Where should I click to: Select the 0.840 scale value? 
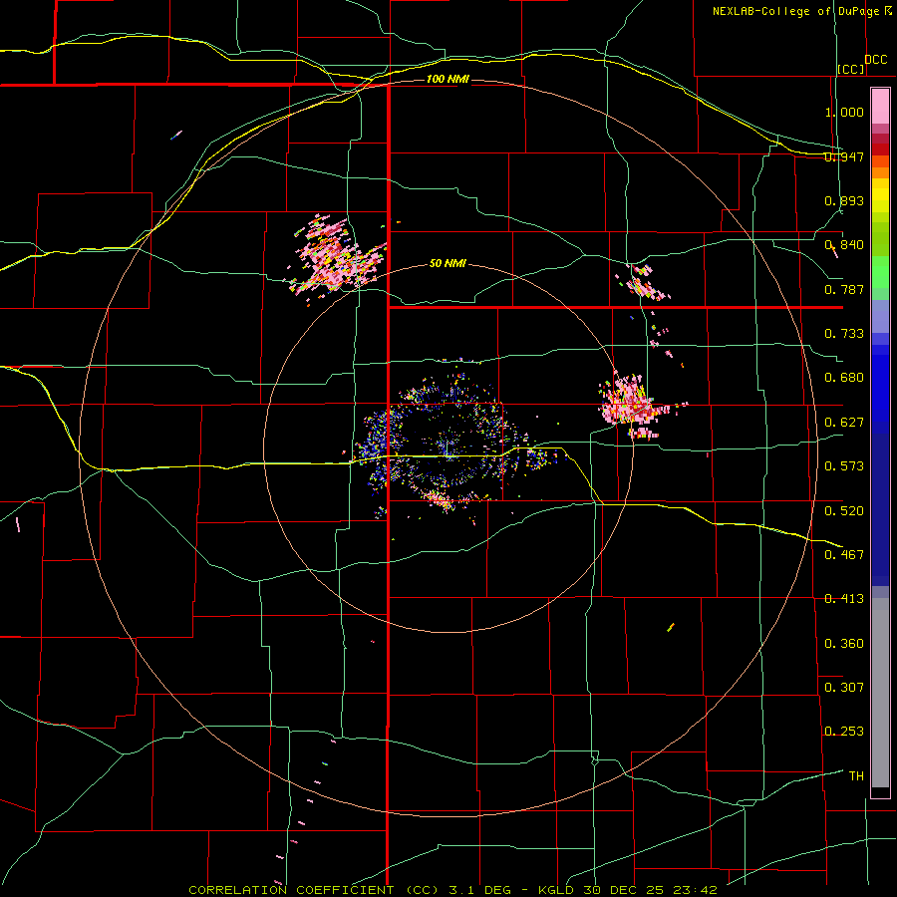(x=844, y=245)
